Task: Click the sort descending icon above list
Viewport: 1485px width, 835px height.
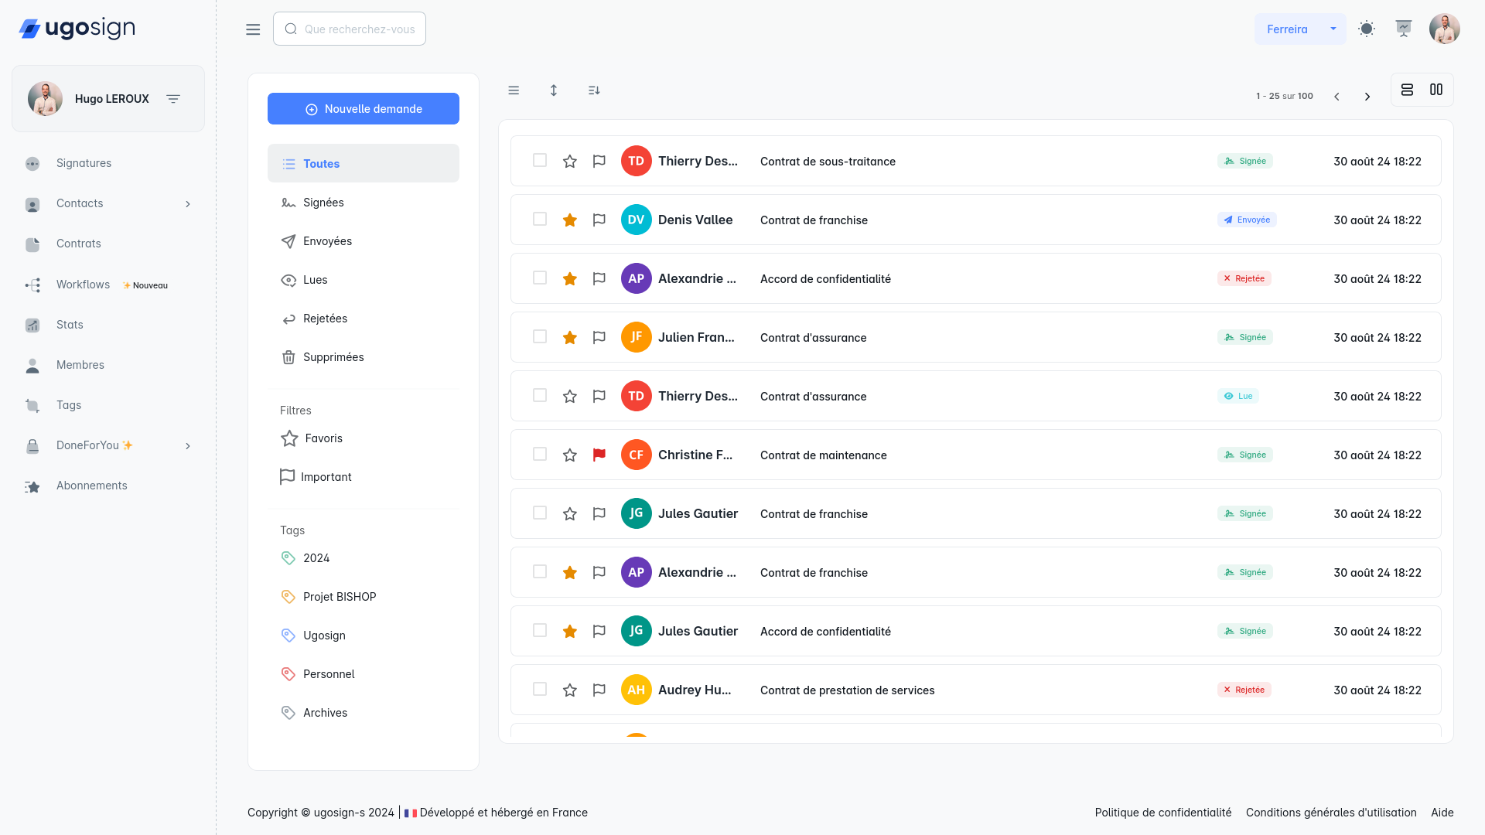Action: pos(594,90)
